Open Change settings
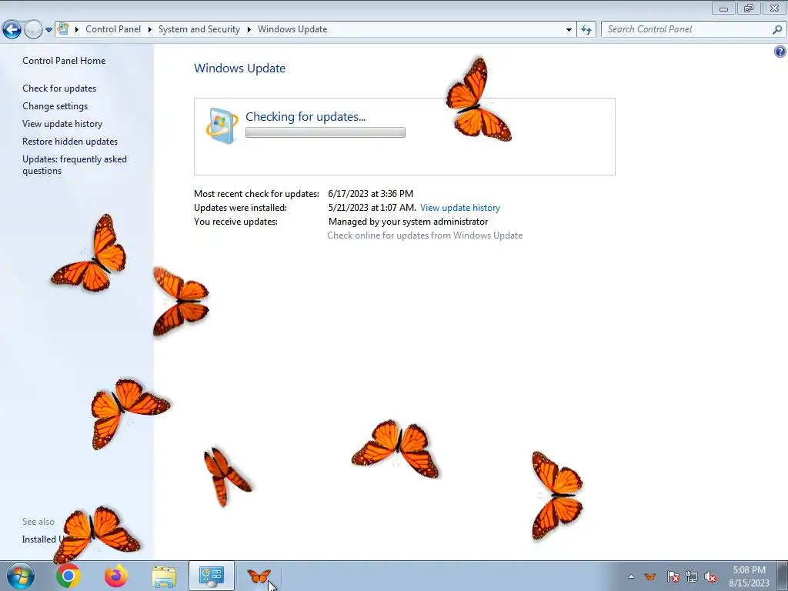The width and height of the screenshot is (788, 591). [x=55, y=106]
